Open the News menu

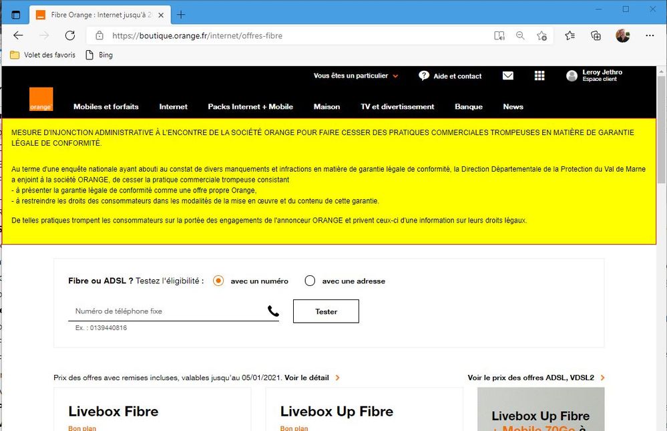coord(513,107)
